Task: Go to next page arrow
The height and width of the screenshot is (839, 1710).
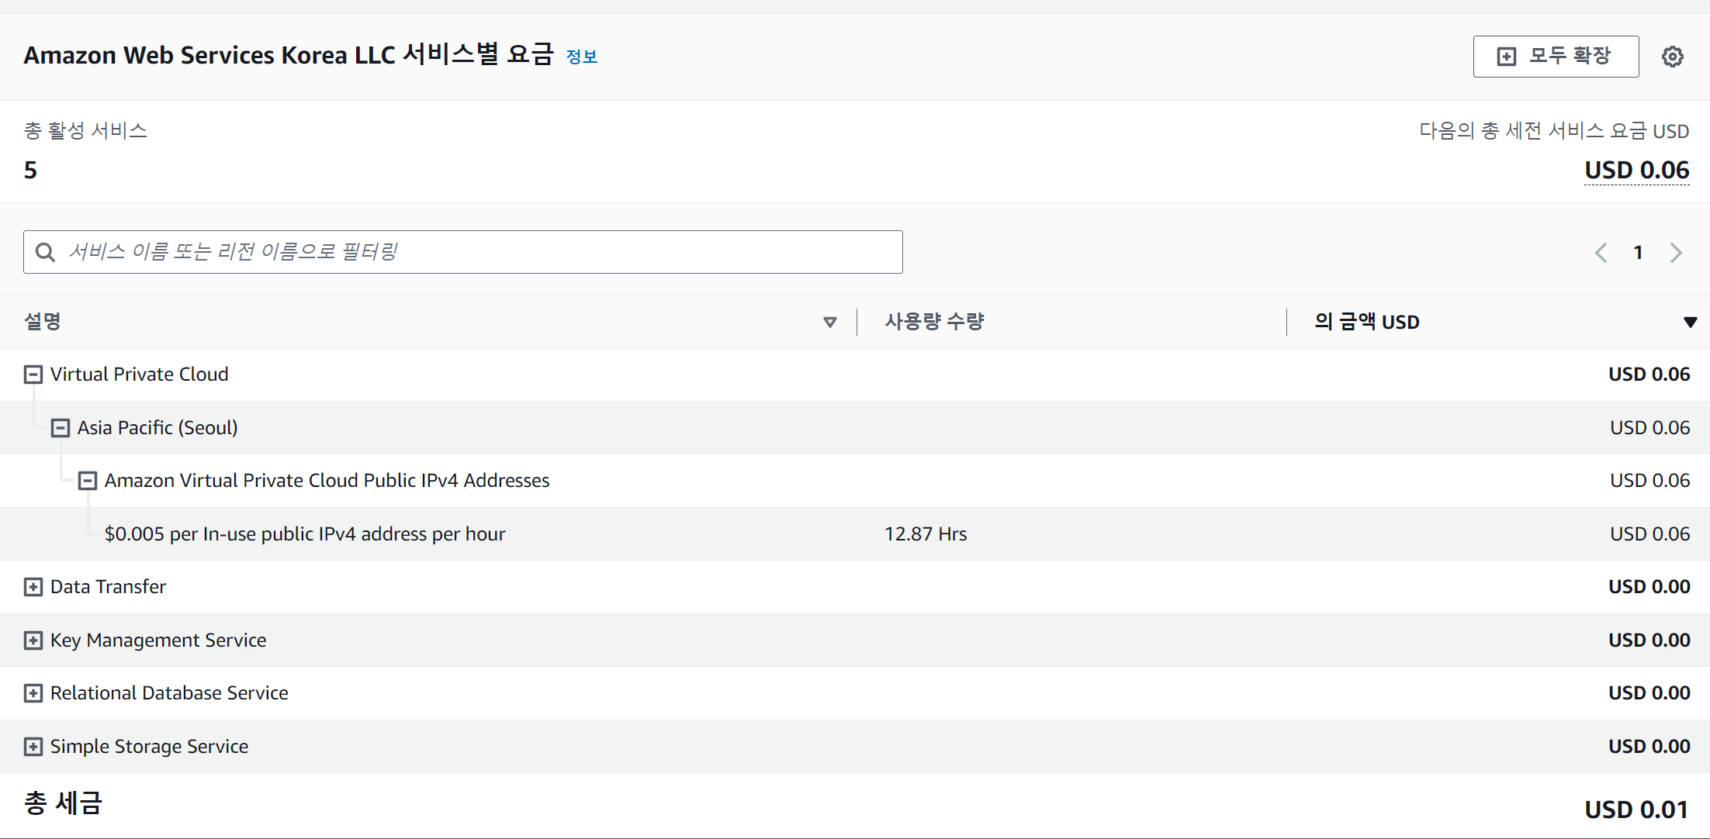Action: pyautogui.click(x=1676, y=253)
